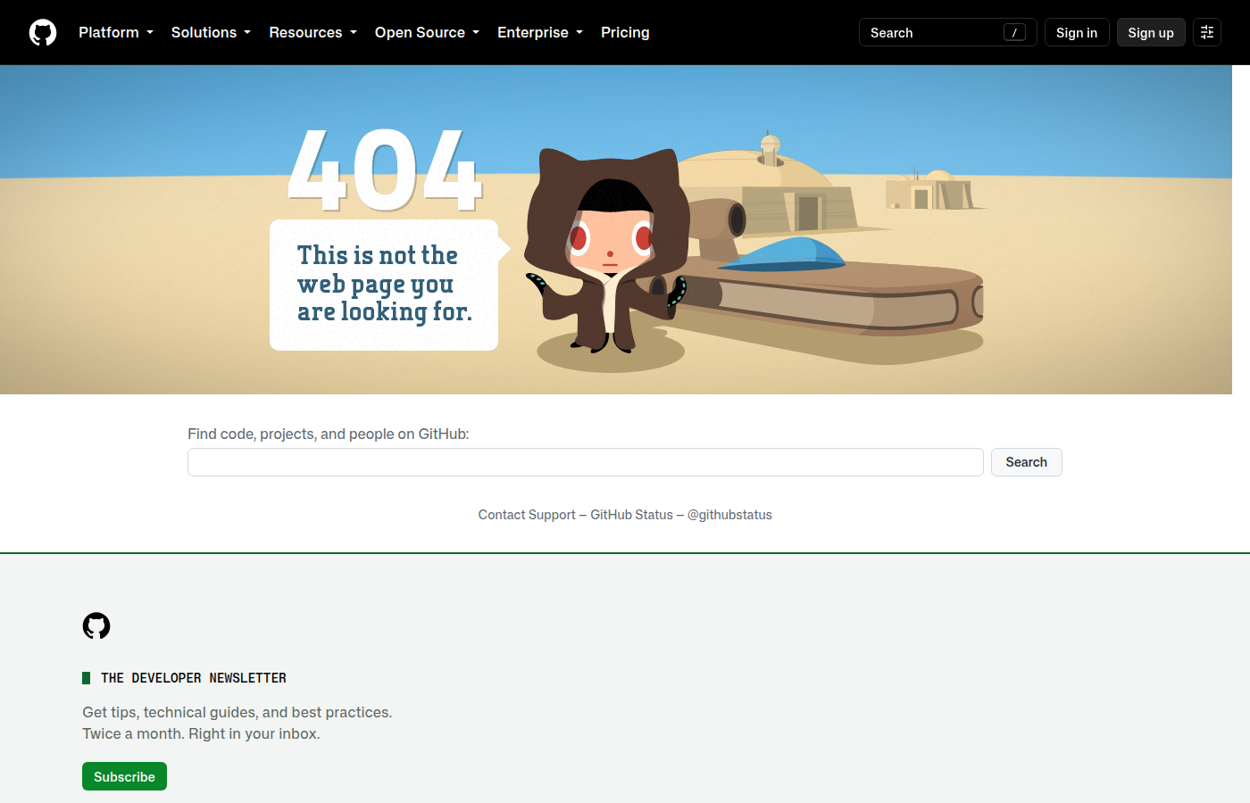Screen dimensions: 1250x803
Task: Expand the Platform dropdown menu
Action: pos(116,32)
